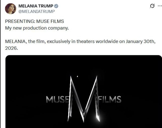Open the Muse Films video thumbnail

pyautogui.click(x=84, y=92)
